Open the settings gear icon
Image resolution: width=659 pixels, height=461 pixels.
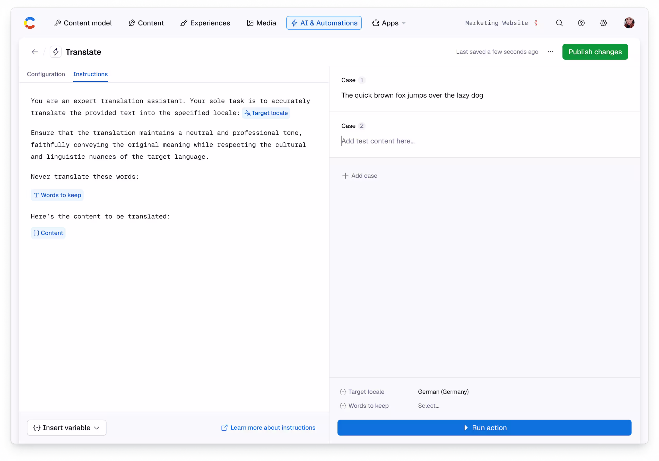click(x=603, y=23)
